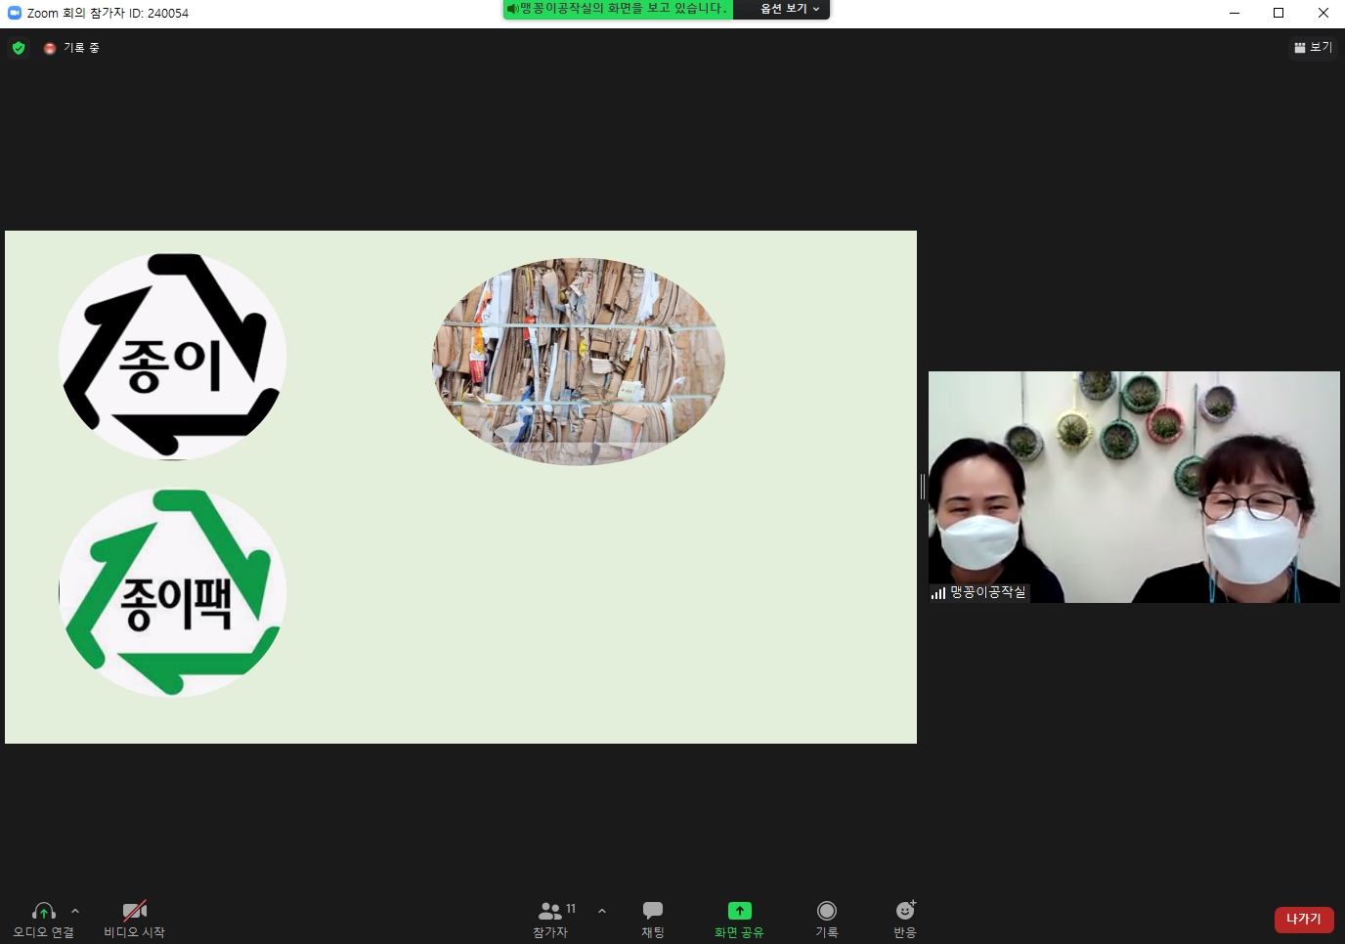
Task: Click the red 나가기 leave button
Action: 1304,920
